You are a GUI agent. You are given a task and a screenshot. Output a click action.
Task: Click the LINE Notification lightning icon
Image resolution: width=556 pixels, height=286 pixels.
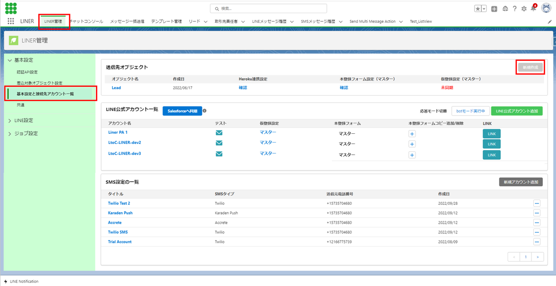coord(5,281)
